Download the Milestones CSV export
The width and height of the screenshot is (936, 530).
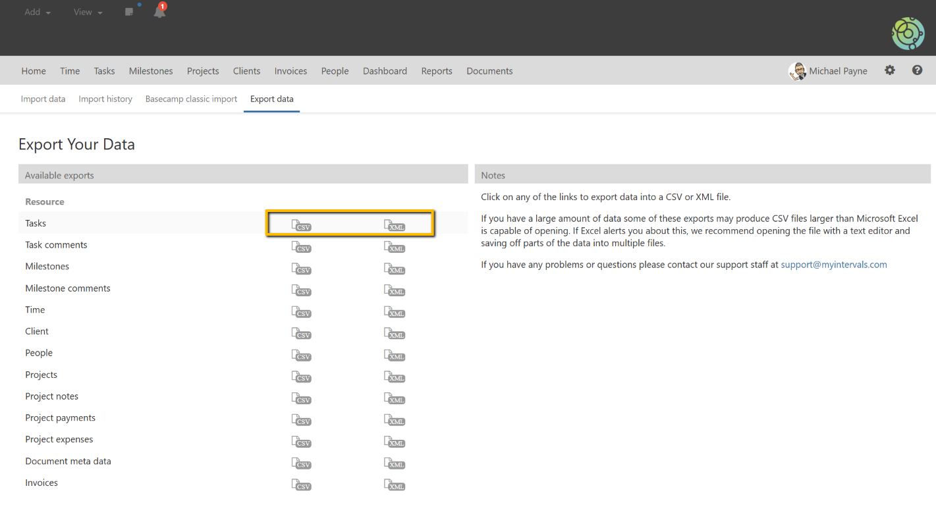(x=301, y=269)
